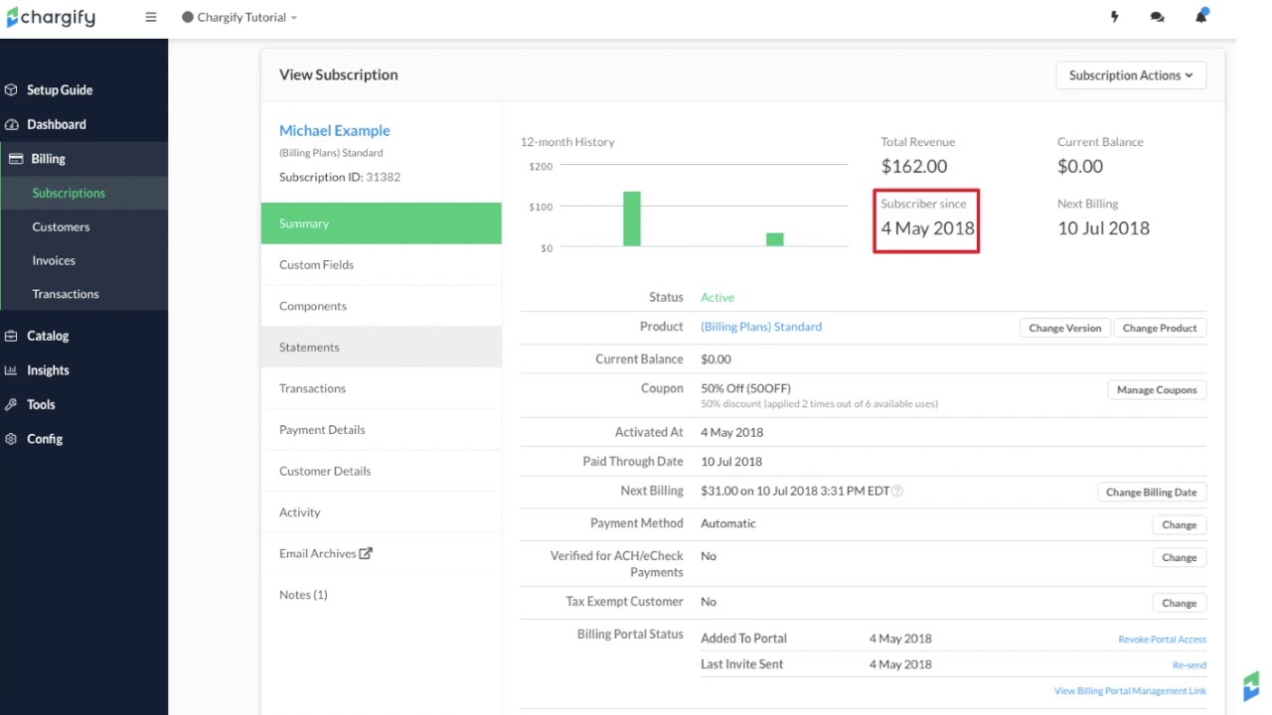1272x715 pixels.
Task: Click the Insights chart icon
Action: click(x=11, y=370)
